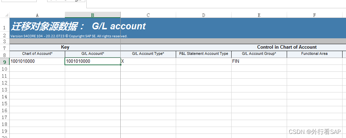Click the Chart of Account value cell 1001010000
Screen dimensions: 346x138
(x=37, y=61)
